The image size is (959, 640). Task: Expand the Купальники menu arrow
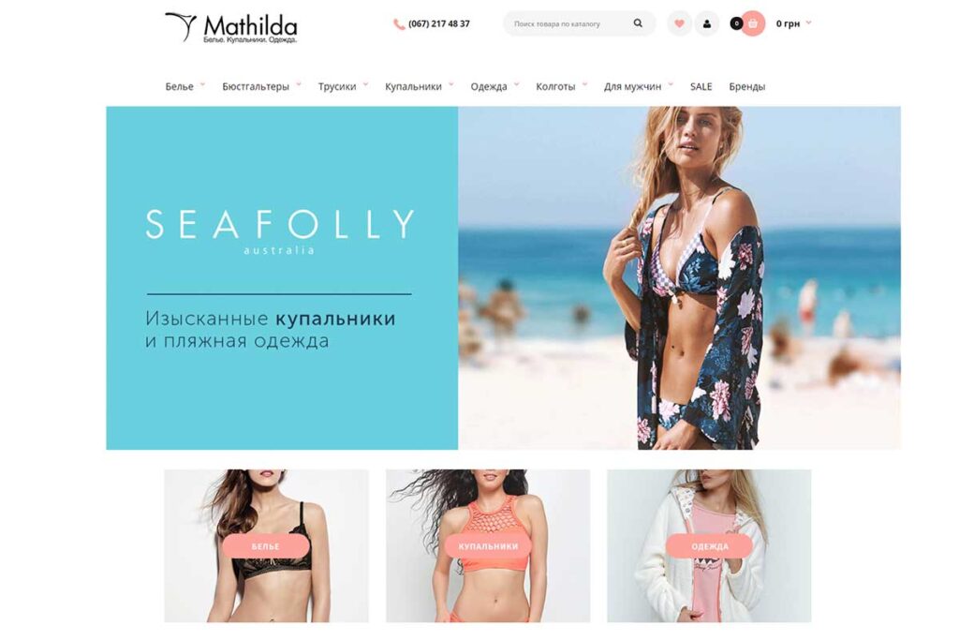click(x=451, y=84)
